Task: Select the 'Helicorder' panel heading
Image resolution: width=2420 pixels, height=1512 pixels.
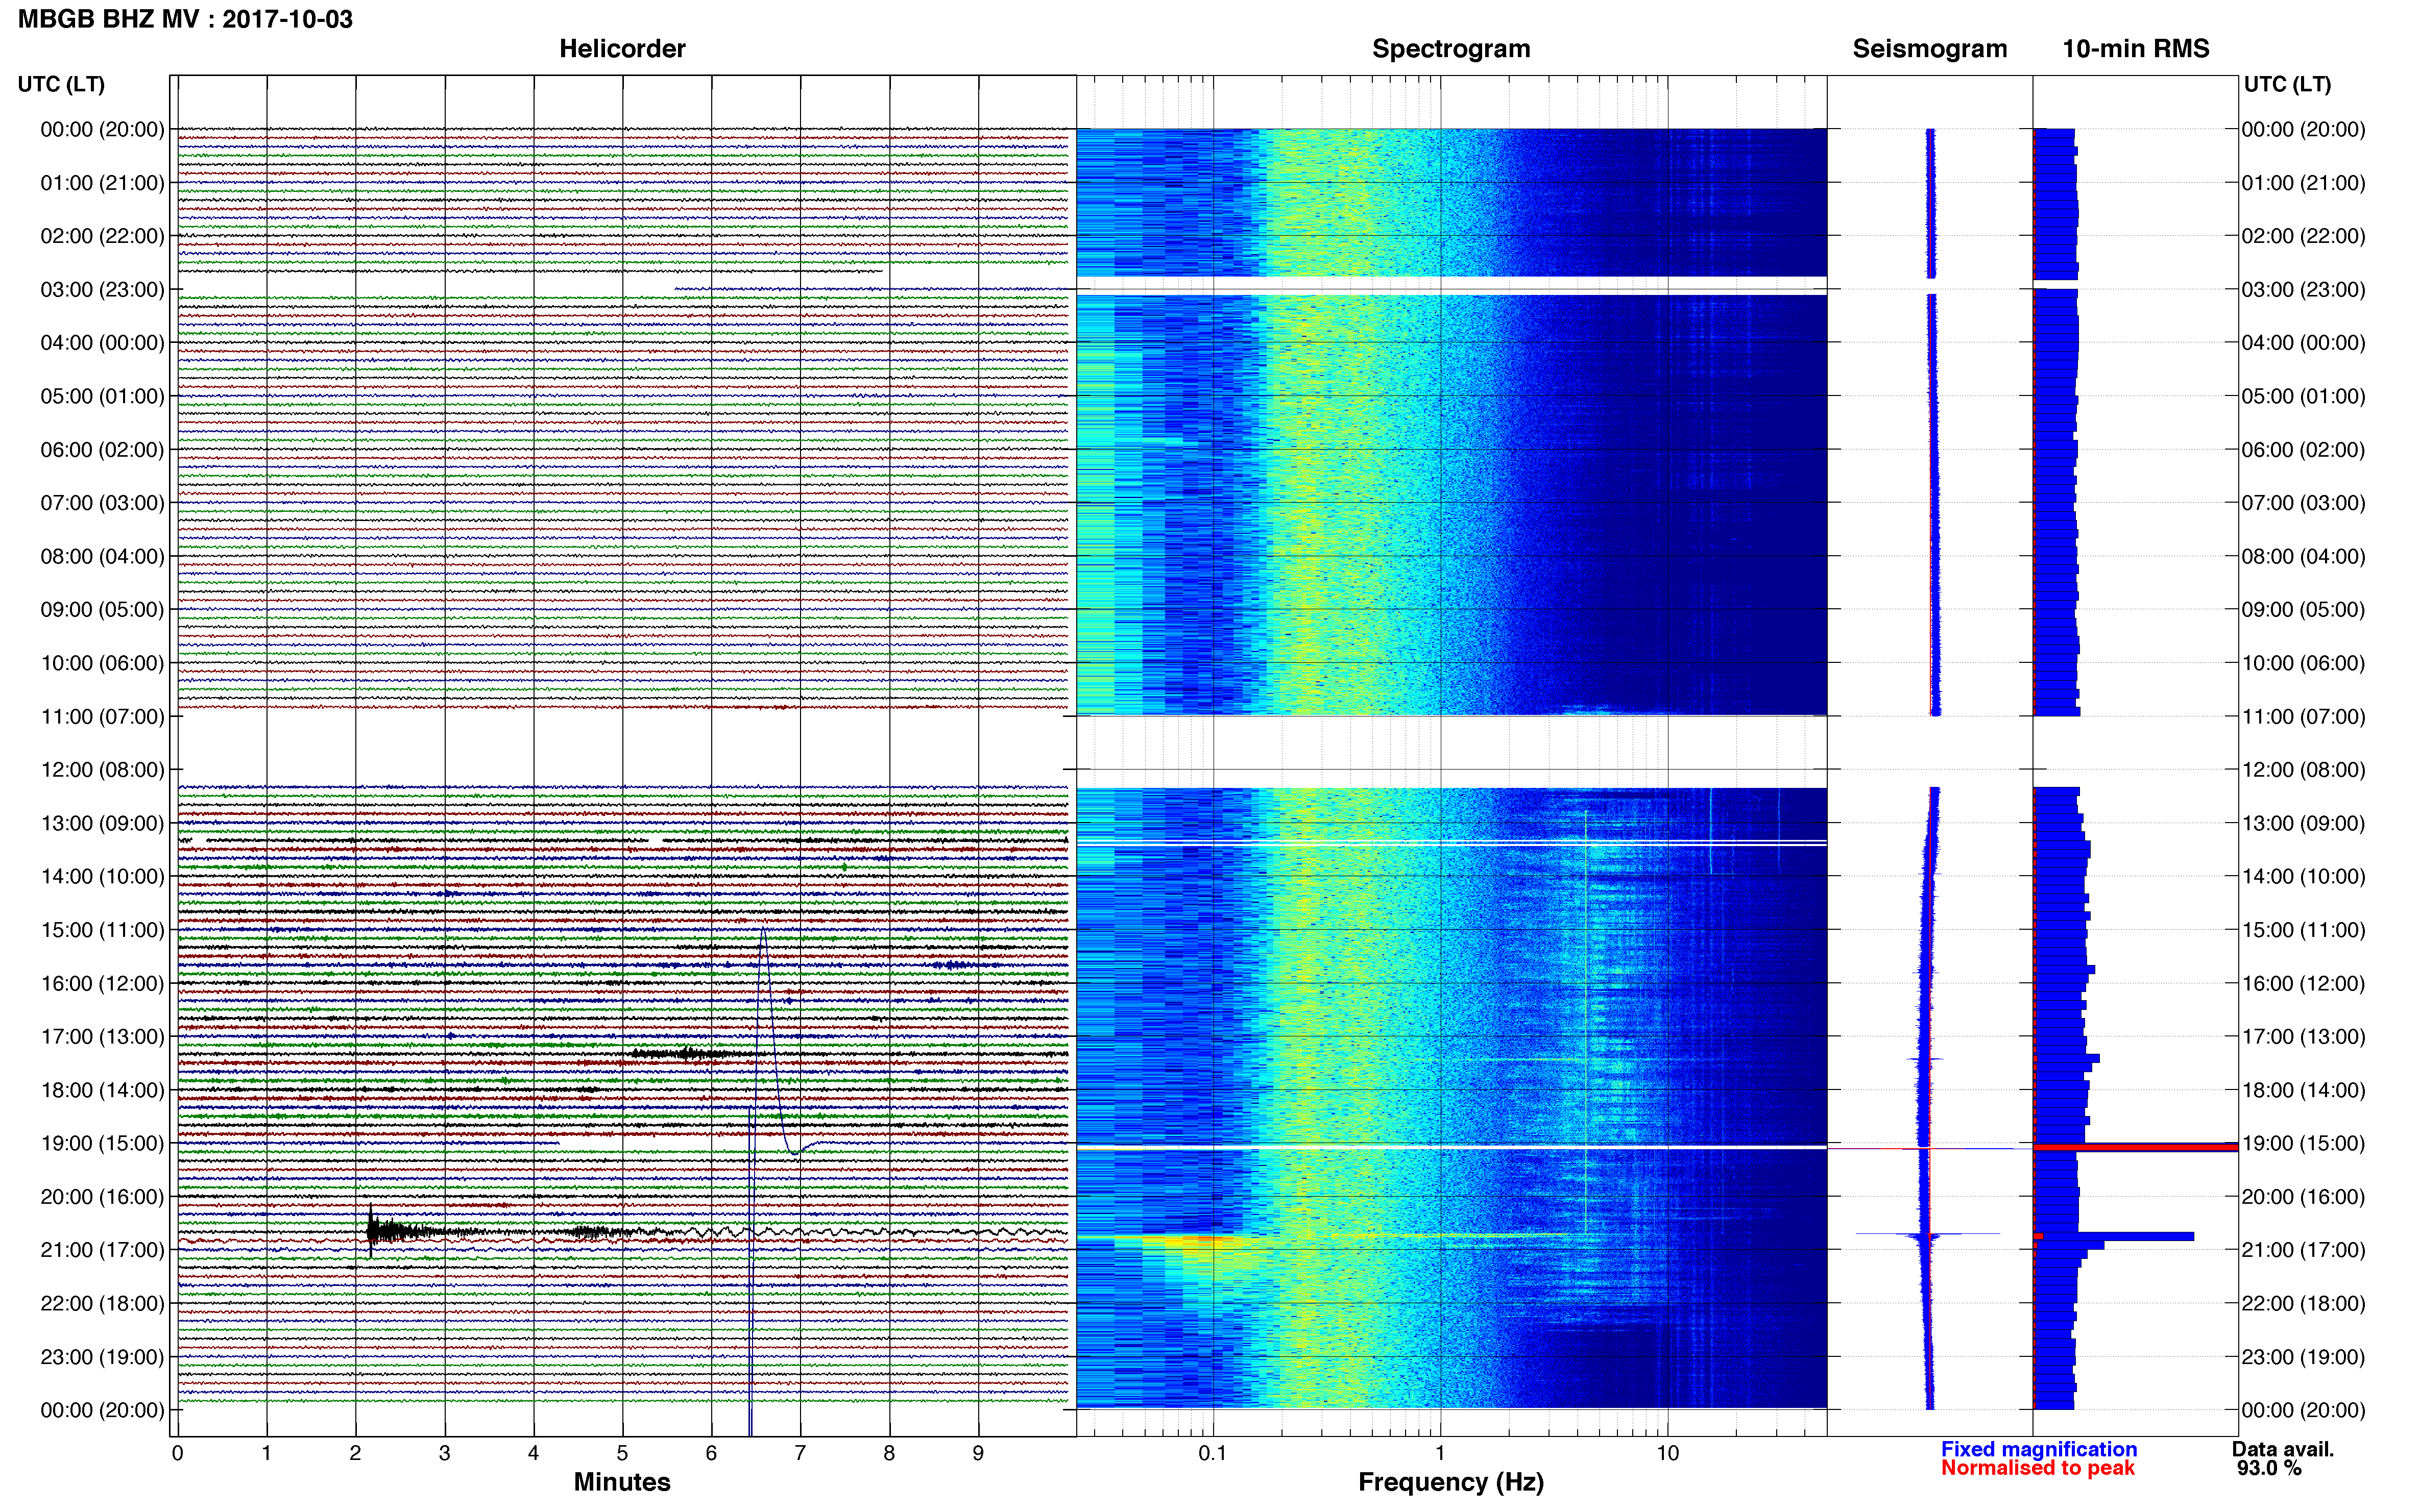Action: tap(622, 49)
